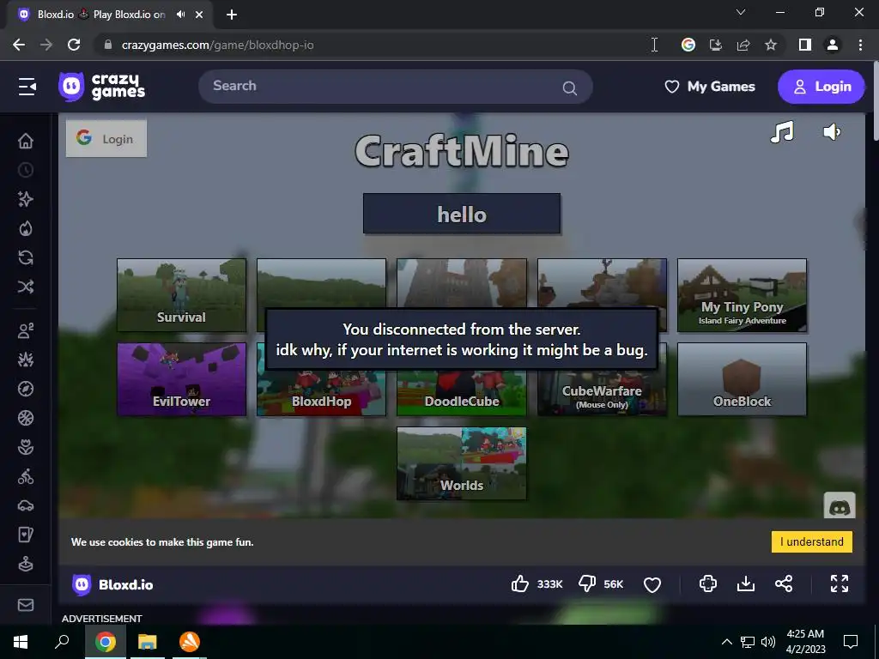Image resolution: width=879 pixels, height=659 pixels.
Task: Open Recently played clock icon in sidebar
Action: (x=26, y=171)
